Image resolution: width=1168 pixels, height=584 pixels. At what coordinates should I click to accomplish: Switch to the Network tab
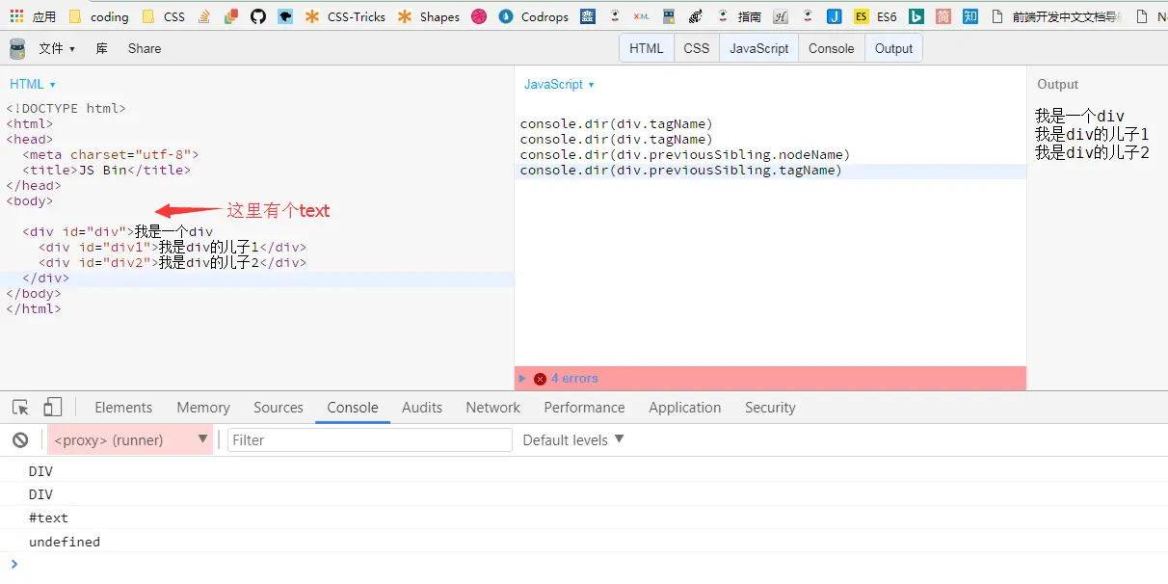coord(493,408)
